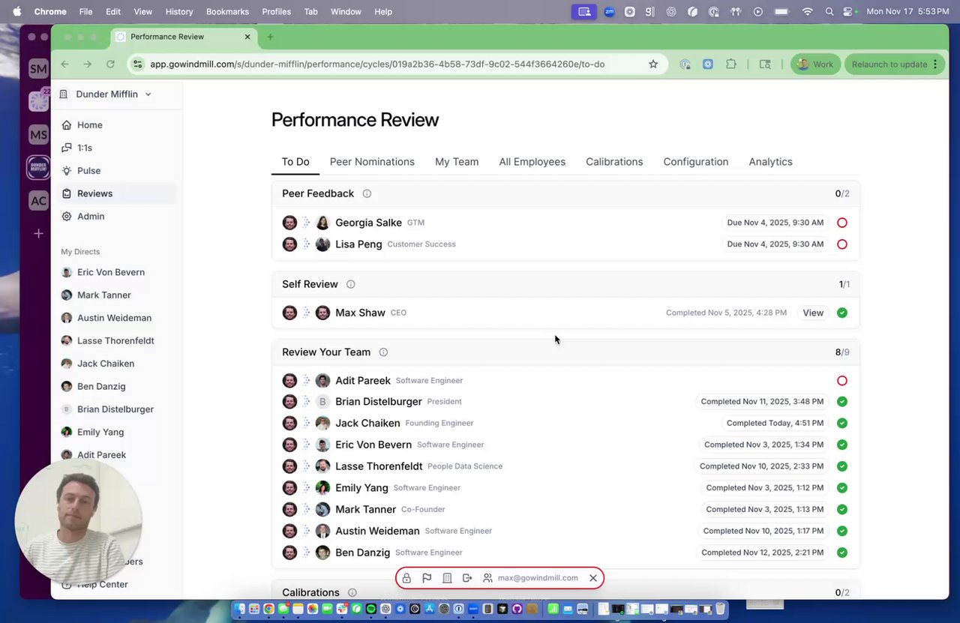This screenshot has height=623, width=960.
Task: Open Help Center link in sidebar
Action: tap(102, 585)
